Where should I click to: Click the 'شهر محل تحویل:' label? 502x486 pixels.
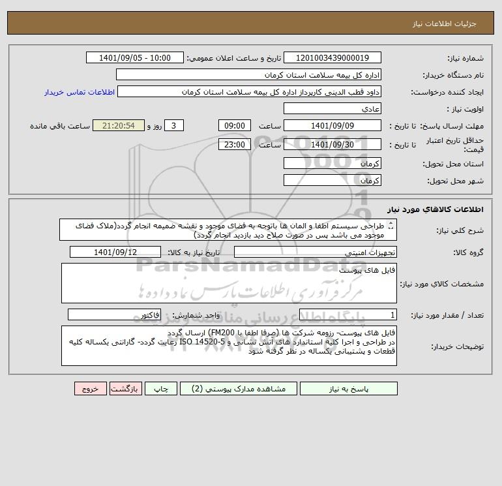(x=455, y=181)
